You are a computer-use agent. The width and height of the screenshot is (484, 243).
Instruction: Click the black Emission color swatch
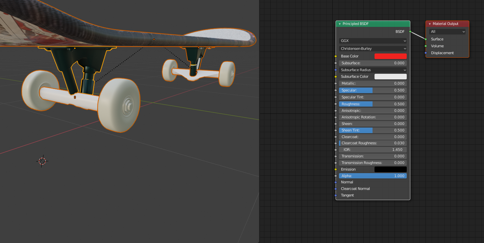pos(391,169)
